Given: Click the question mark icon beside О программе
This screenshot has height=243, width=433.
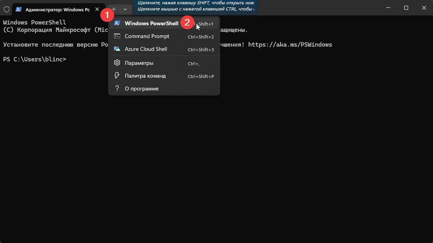Looking at the screenshot, I should point(117,88).
